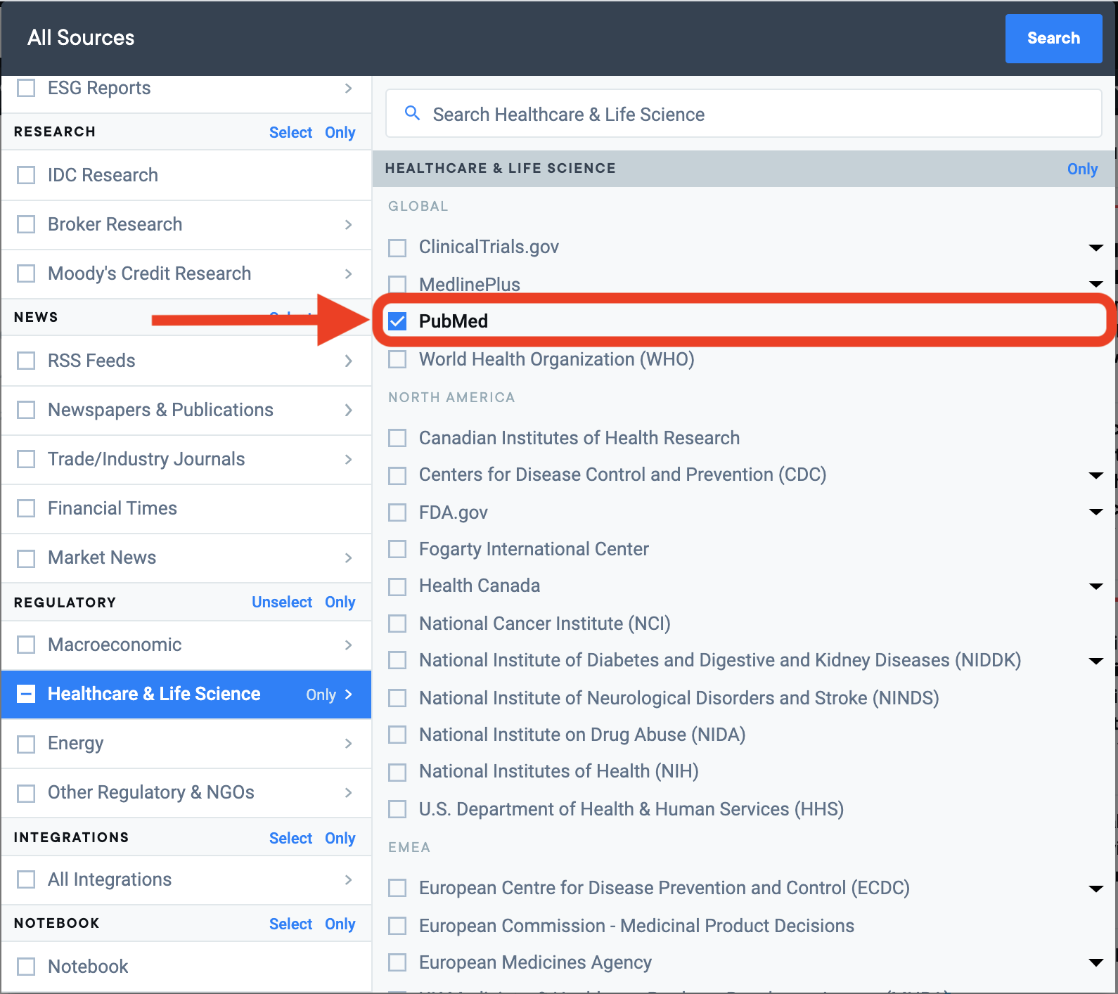Tick the Financial Times checkbox
1118x994 pixels.
pos(26,508)
